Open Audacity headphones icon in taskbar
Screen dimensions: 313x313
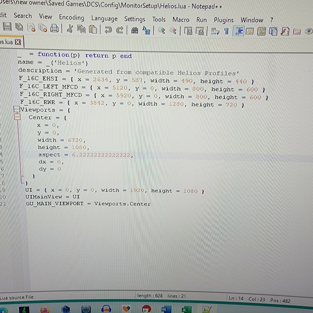[106, 309]
